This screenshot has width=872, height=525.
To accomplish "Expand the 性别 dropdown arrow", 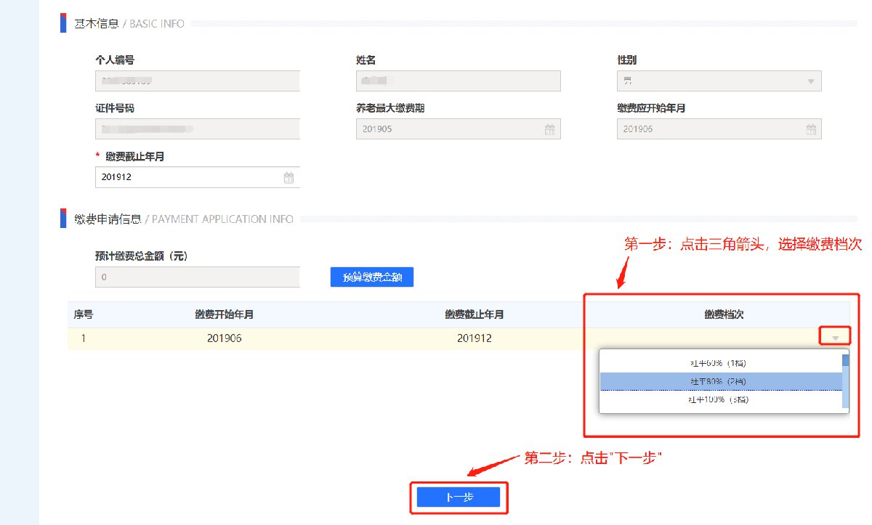I will [x=811, y=81].
